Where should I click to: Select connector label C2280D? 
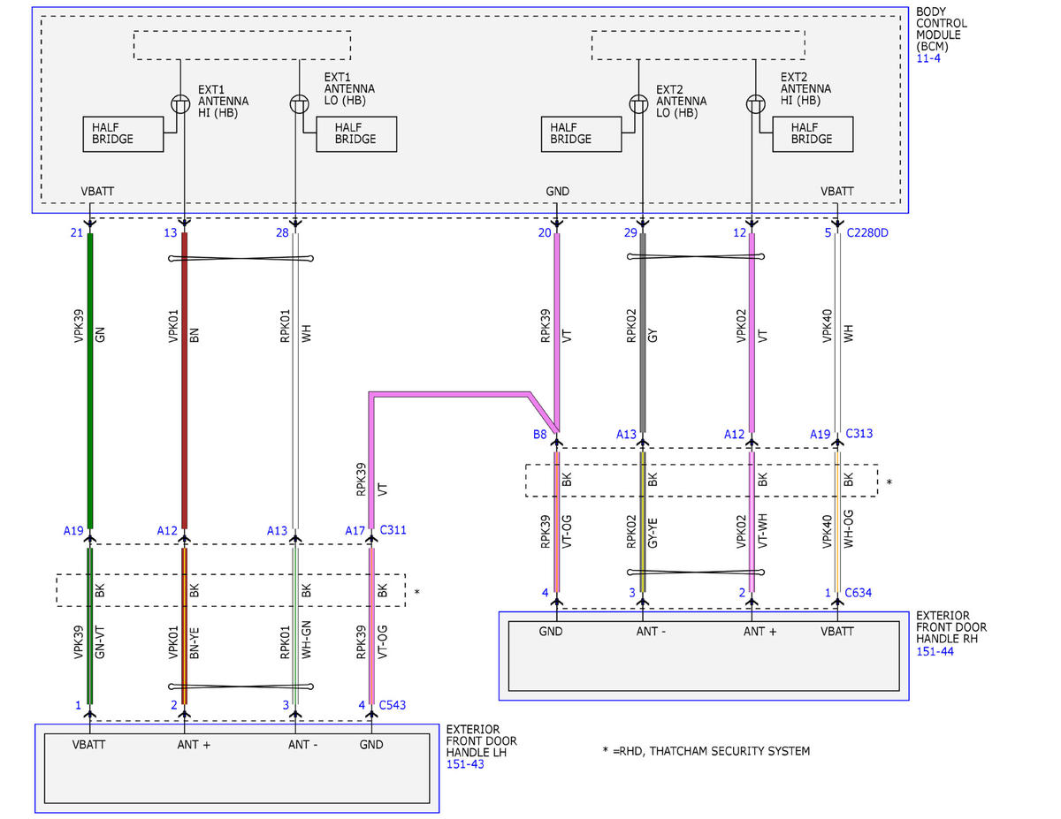tap(867, 233)
